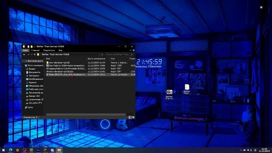Open the Windows Start menu
The image size is (272, 153).
3,150
